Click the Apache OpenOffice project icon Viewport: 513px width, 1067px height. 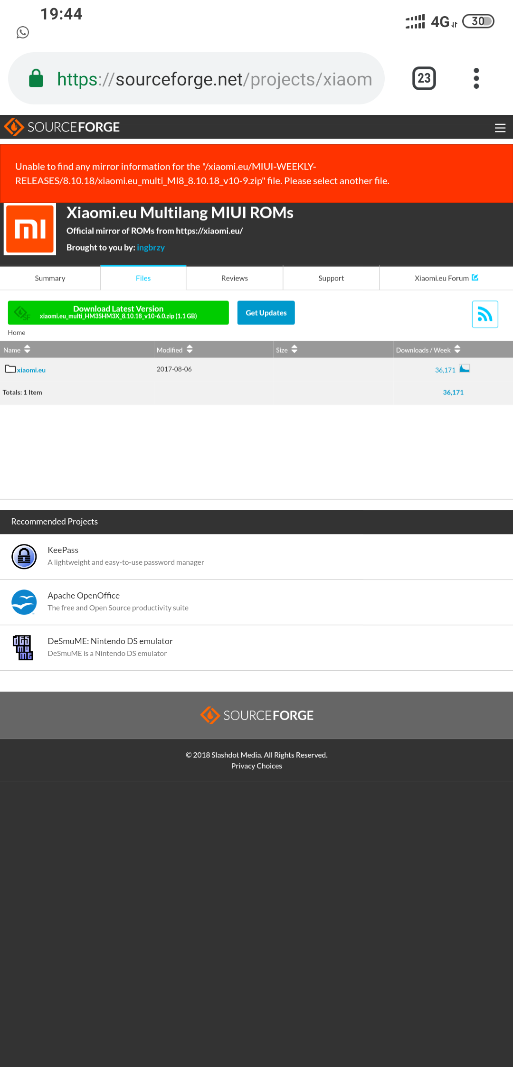point(24,602)
